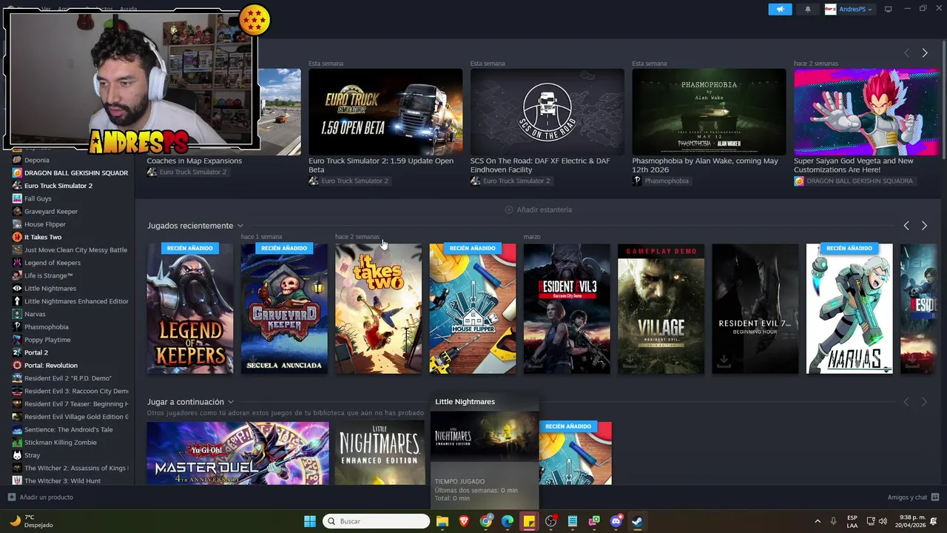Select Little Nightmares Enhanced Edition in sidebar

click(x=76, y=301)
